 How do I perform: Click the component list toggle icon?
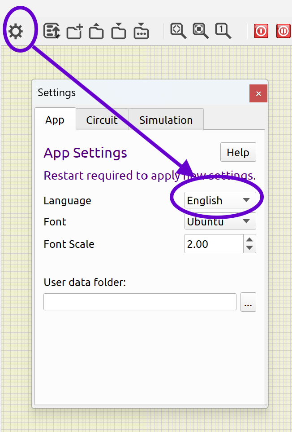tap(52, 31)
